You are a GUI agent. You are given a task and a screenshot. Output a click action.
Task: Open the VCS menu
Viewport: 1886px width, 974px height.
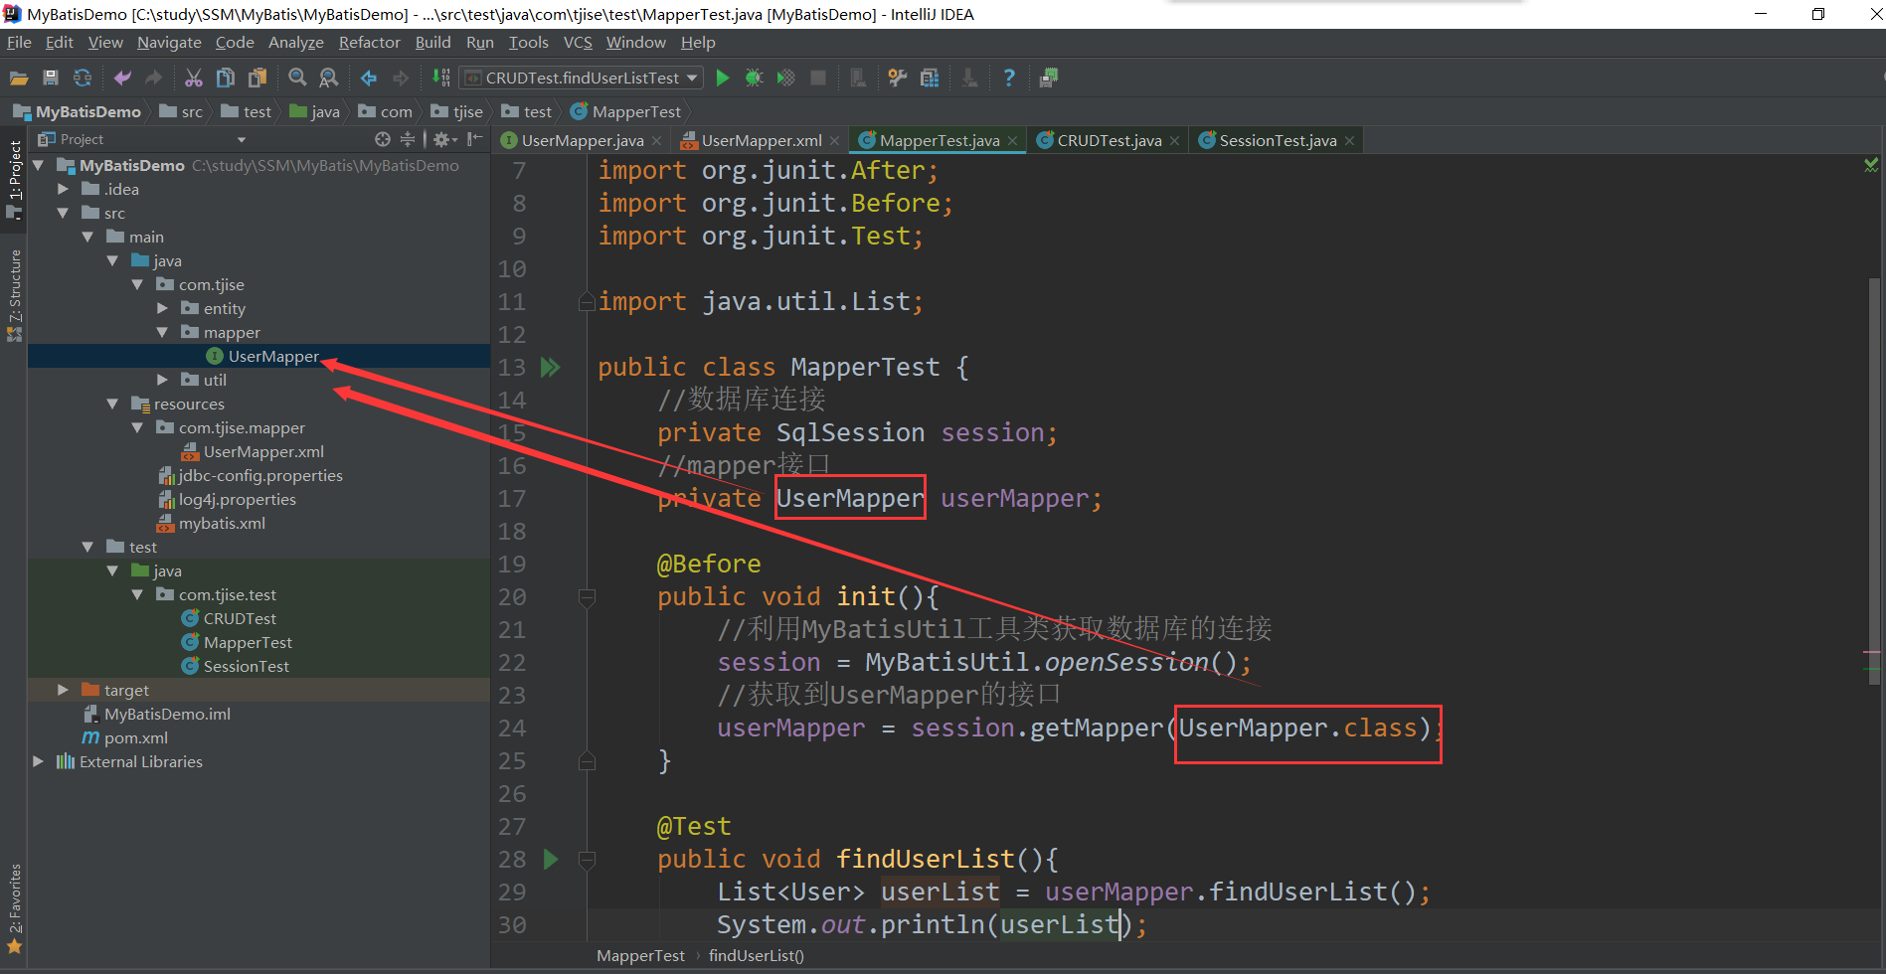point(578,42)
